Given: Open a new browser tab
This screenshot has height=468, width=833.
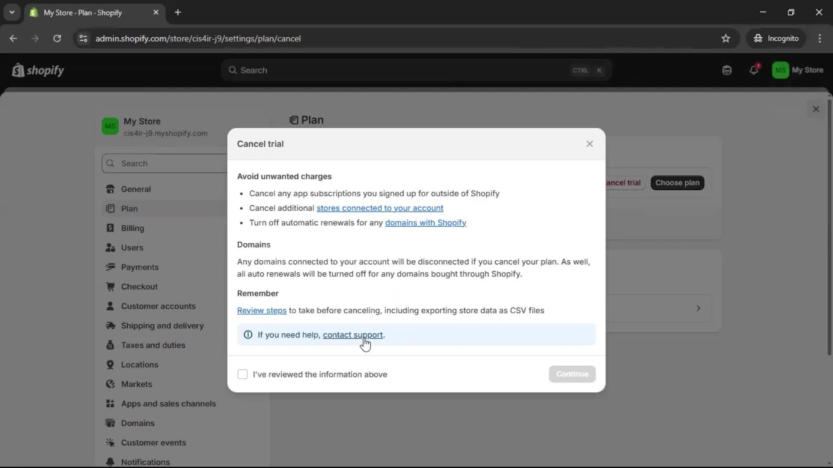Looking at the screenshot, I should pyautogui.click(x=178, y=13).
